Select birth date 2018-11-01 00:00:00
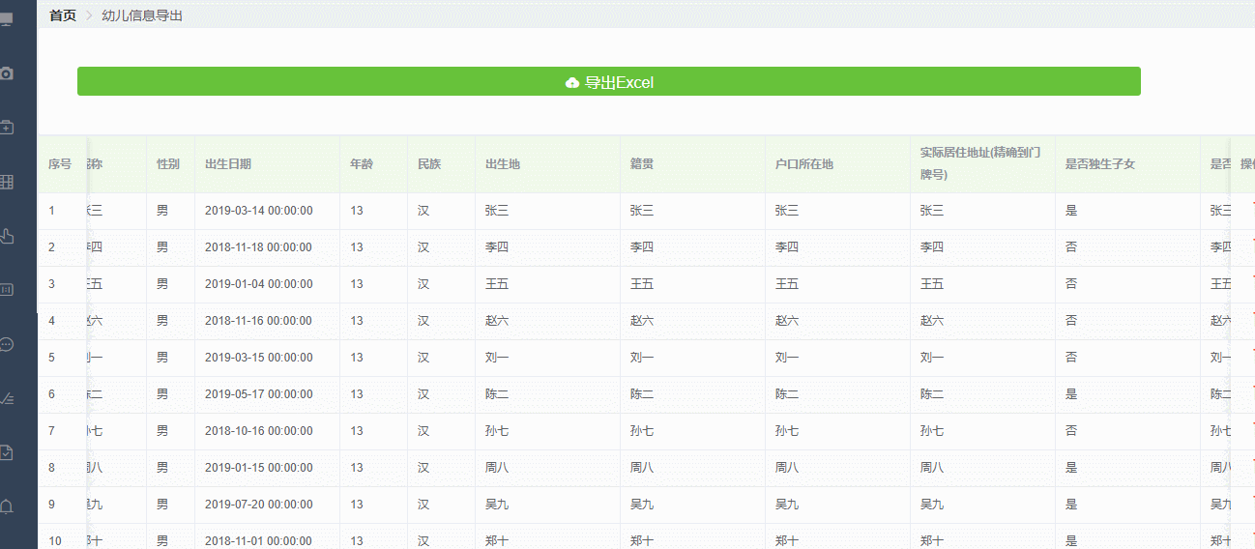The image size is (1255, 549). point(258,541)
